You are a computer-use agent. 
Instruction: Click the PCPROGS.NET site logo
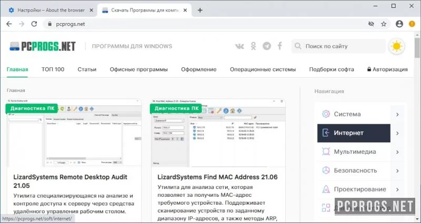click(43, 46)
